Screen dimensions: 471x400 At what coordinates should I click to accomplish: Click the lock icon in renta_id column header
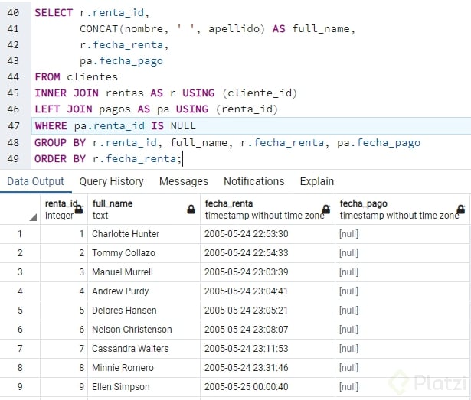[79, 209]
